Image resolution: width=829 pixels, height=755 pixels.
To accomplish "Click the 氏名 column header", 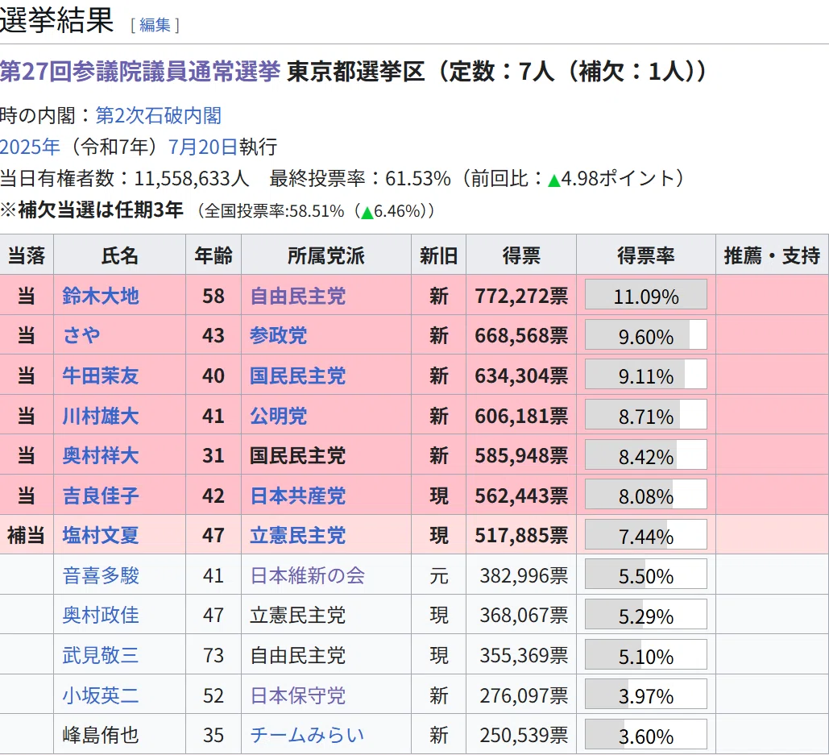I will click(x=119, y=255).
